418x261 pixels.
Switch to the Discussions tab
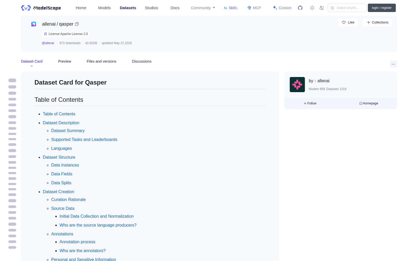pos(142,61)
